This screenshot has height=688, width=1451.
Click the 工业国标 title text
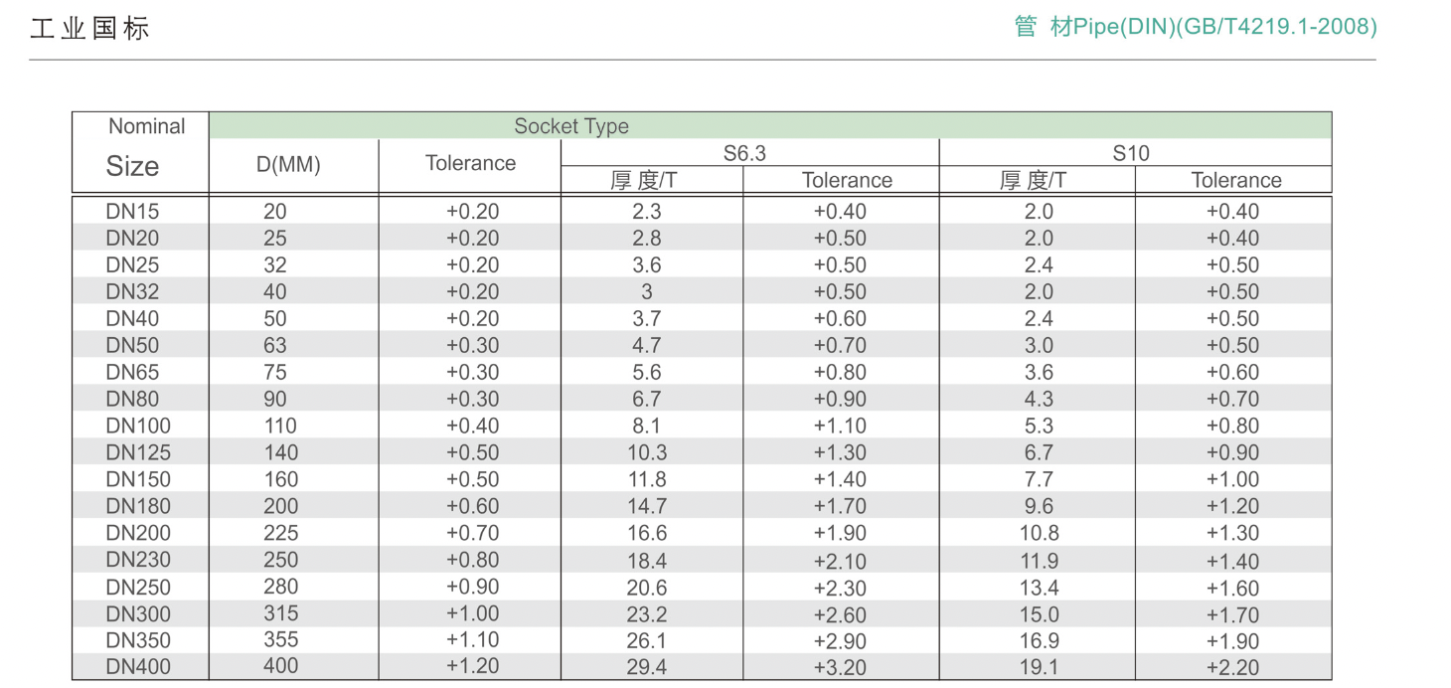89,29
